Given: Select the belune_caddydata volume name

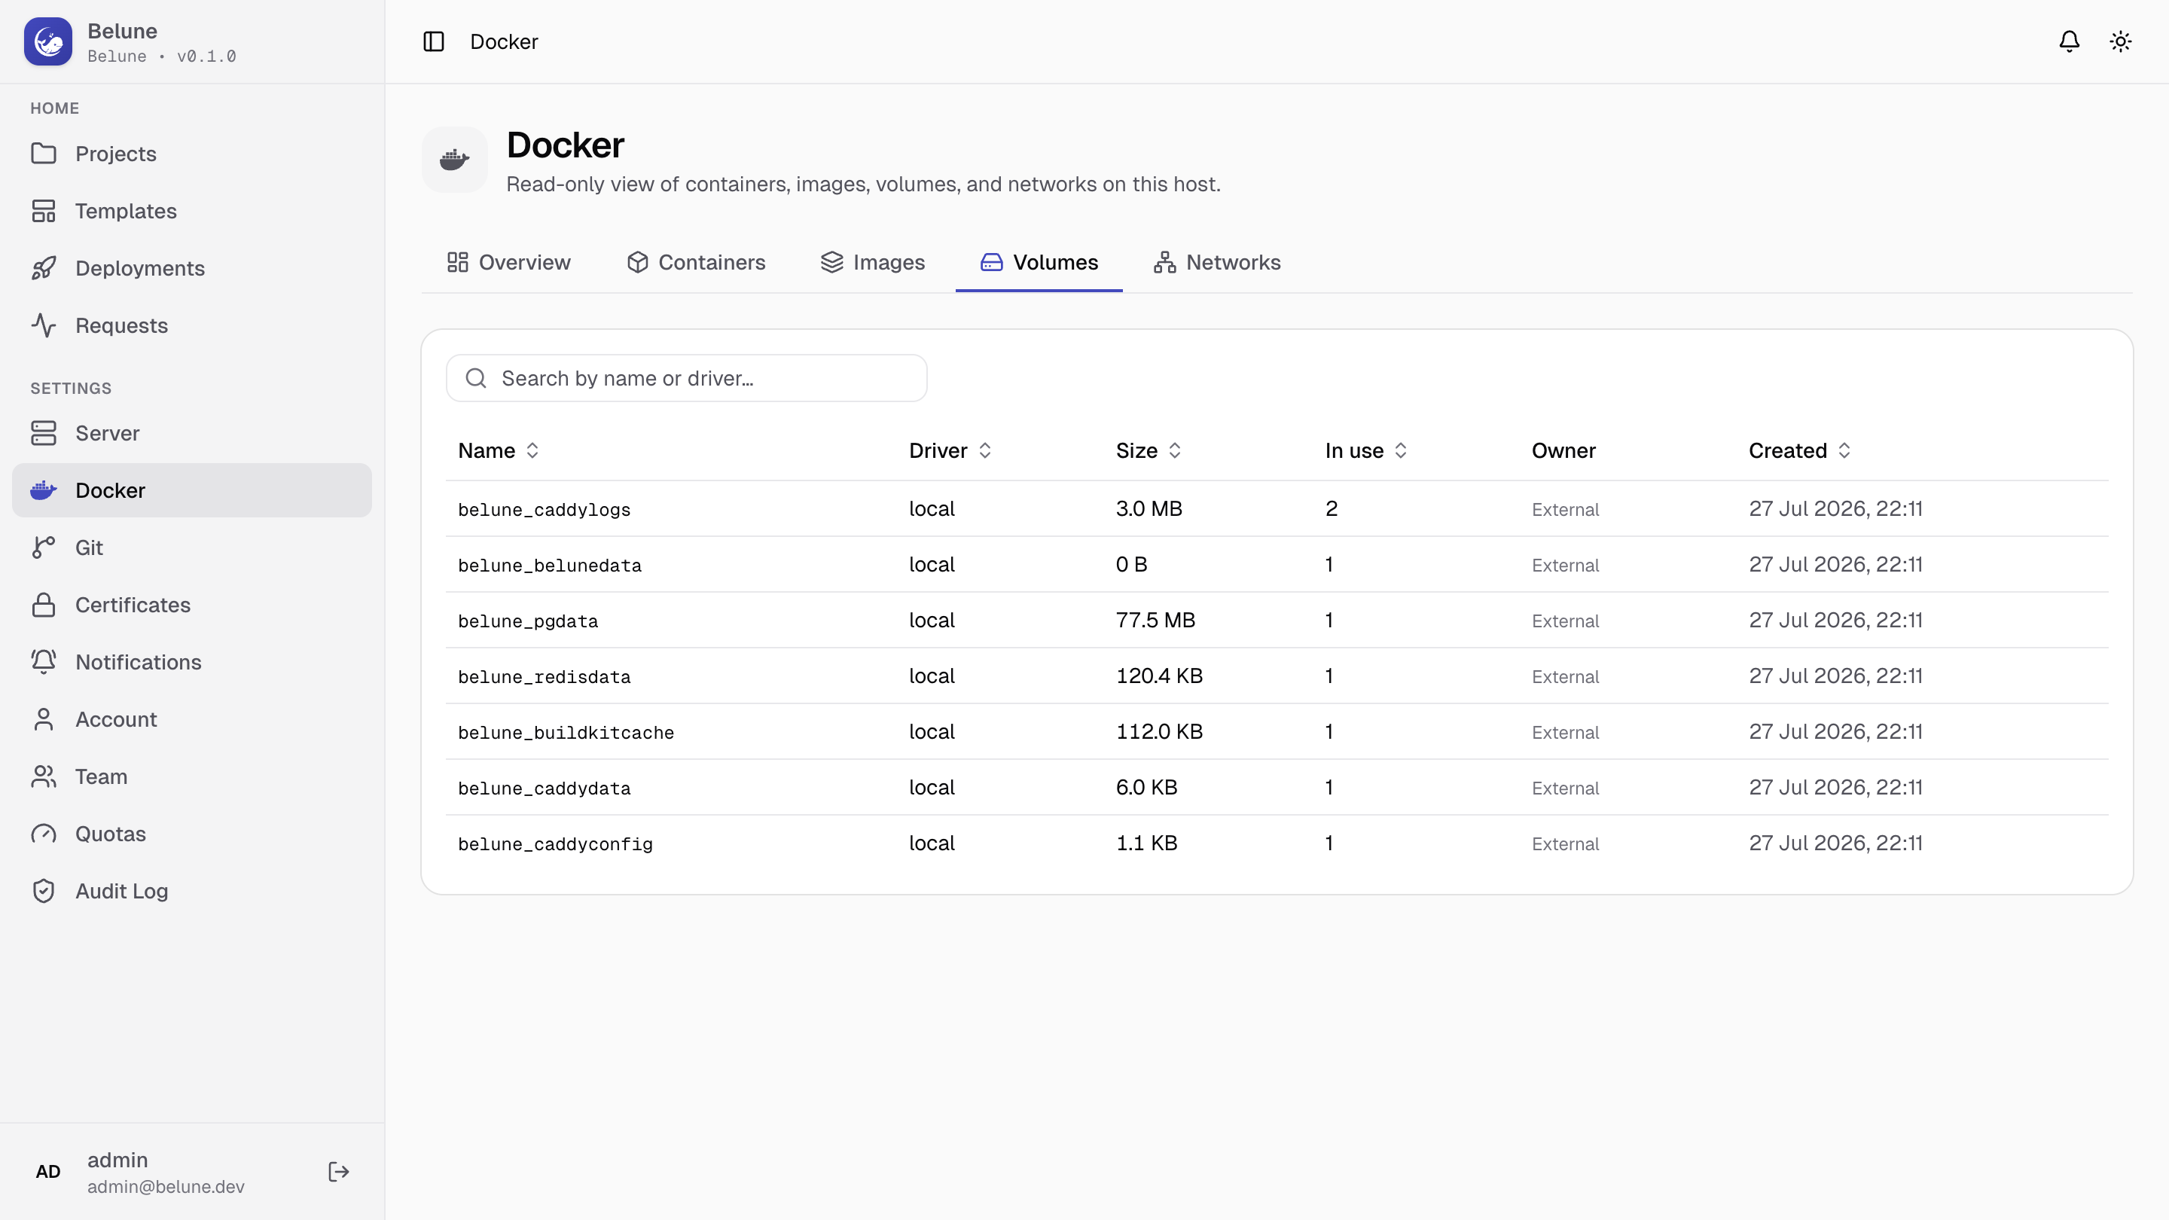Looking at the screenshot, I should click(544, 788).
